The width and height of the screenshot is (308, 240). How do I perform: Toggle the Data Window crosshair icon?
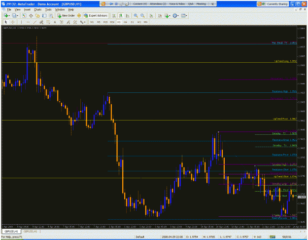[x=31, y=15]
